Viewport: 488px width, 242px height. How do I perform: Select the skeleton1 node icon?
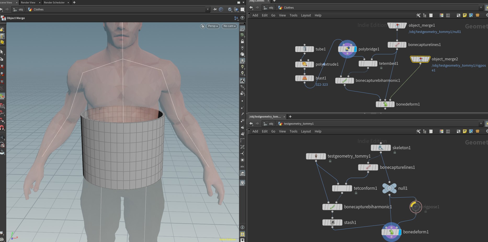coord(381,148)
